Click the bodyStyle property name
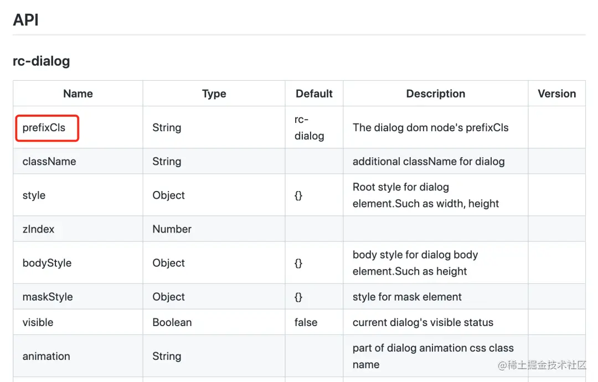 (47, 263)
